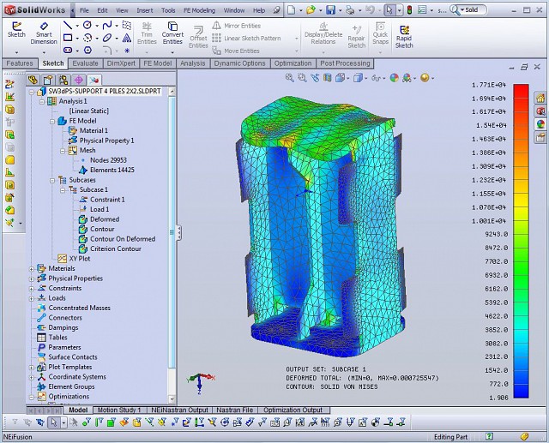Click the Zoom to Fit view icon
Viewport: 549px width, 443px height.
coord(289,78)
